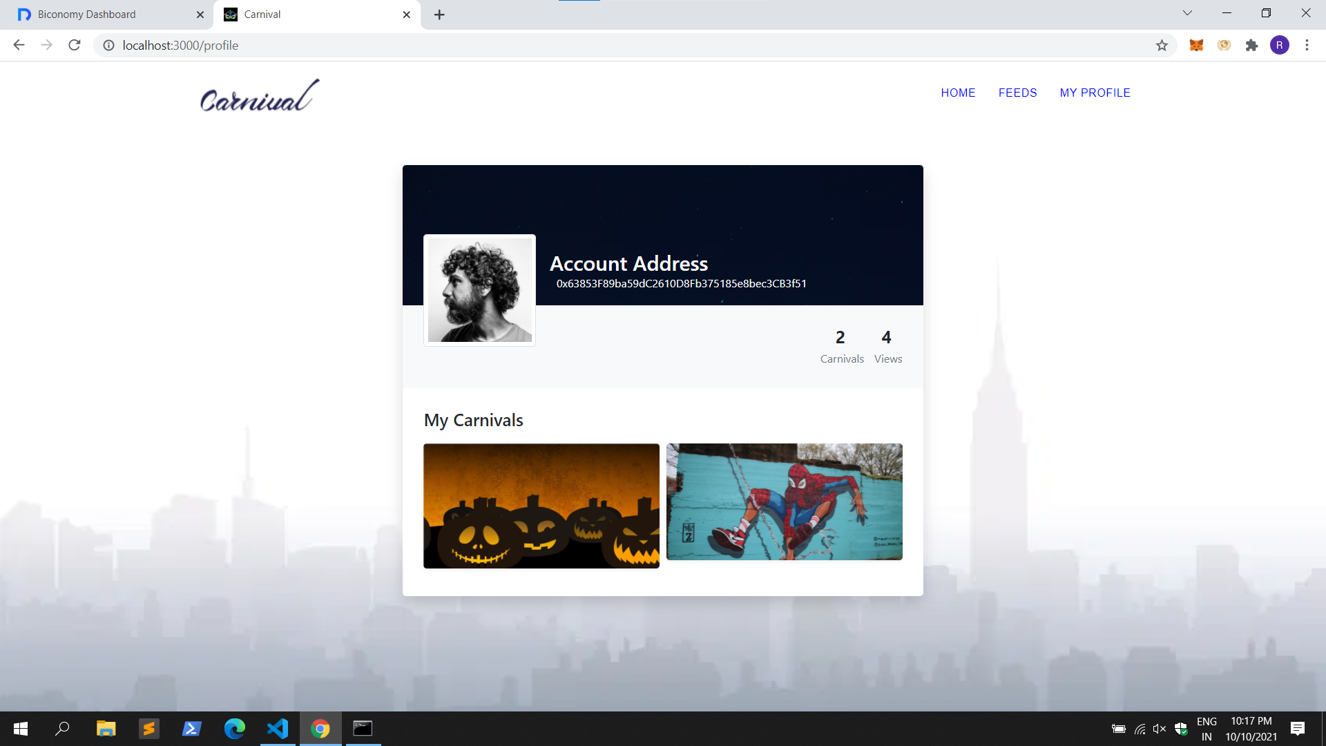
Task: Bookmark this page with the star icon
Action: click(1162, 45)
